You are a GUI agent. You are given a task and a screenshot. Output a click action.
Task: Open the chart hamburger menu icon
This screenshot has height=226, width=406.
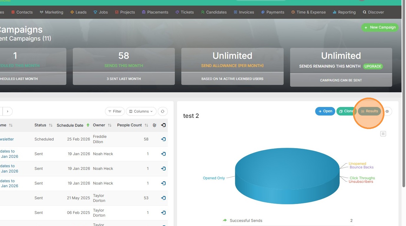[383, 134]
